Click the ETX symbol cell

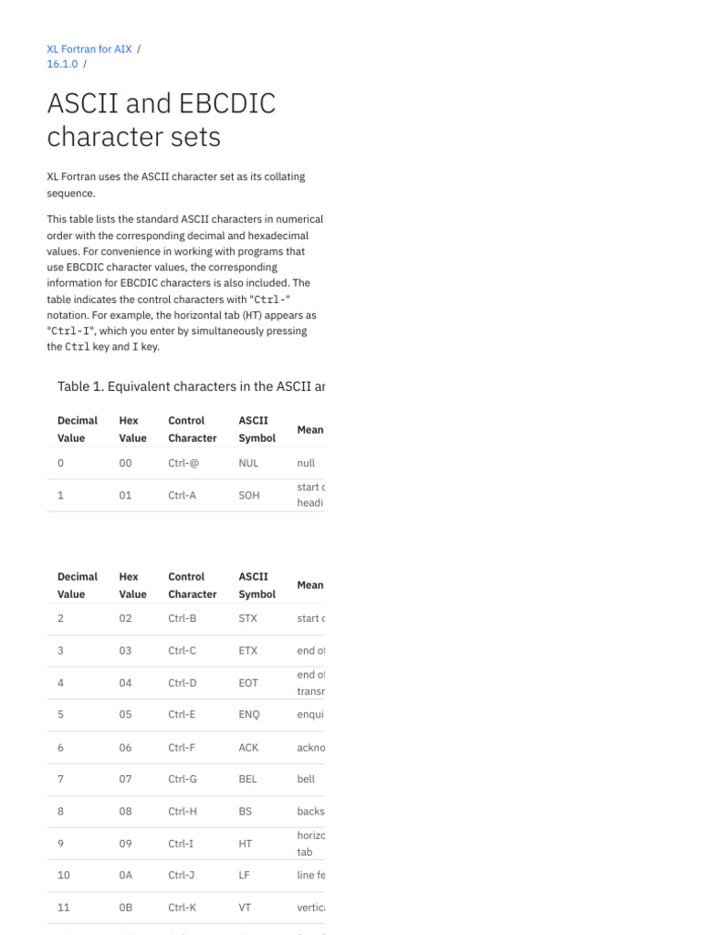coord(247,651)
